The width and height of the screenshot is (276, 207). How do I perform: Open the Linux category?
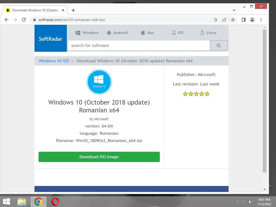click(208, 33)
